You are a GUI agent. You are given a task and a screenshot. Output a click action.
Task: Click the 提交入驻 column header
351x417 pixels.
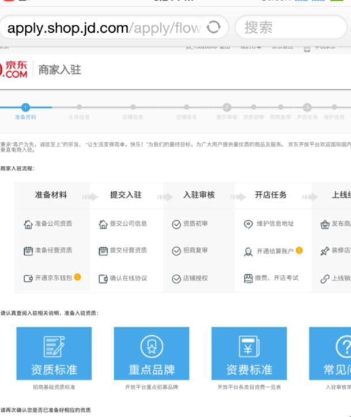[126, 195]
